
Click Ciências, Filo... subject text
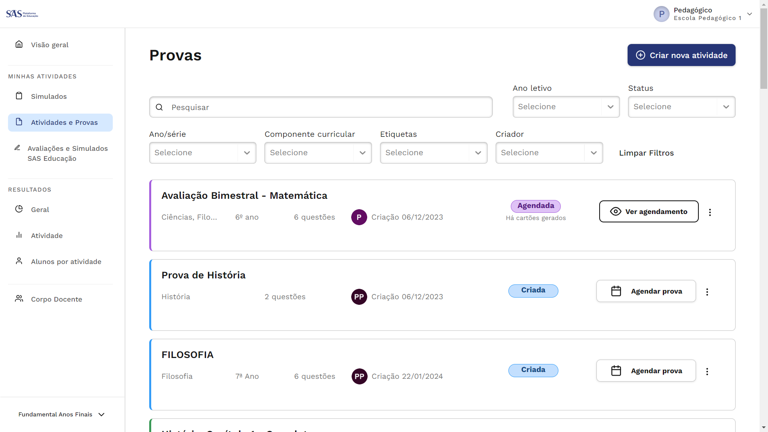189,217
